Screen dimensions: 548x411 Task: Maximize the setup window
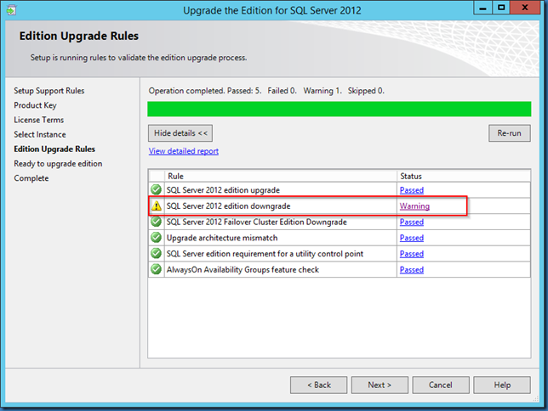[x=501, y=8]
